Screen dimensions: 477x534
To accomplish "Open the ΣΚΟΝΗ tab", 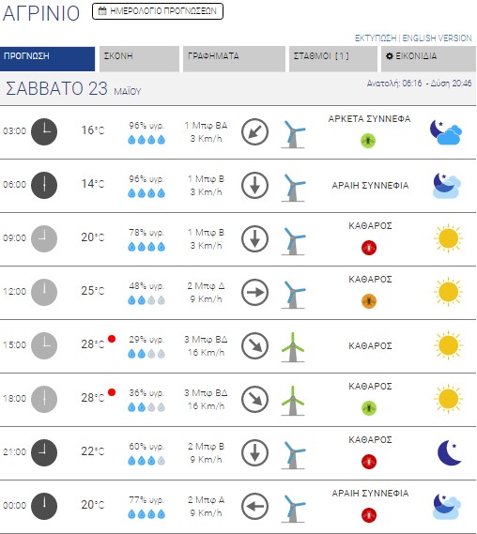I will (139, 59).
